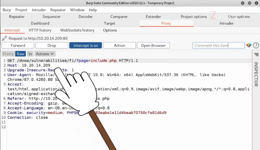Switch to the Repeater tool tab

pyautogui.click(x=17, y=17)
